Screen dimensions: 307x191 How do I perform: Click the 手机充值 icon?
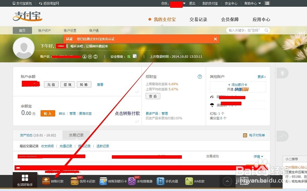click(160, 181)
